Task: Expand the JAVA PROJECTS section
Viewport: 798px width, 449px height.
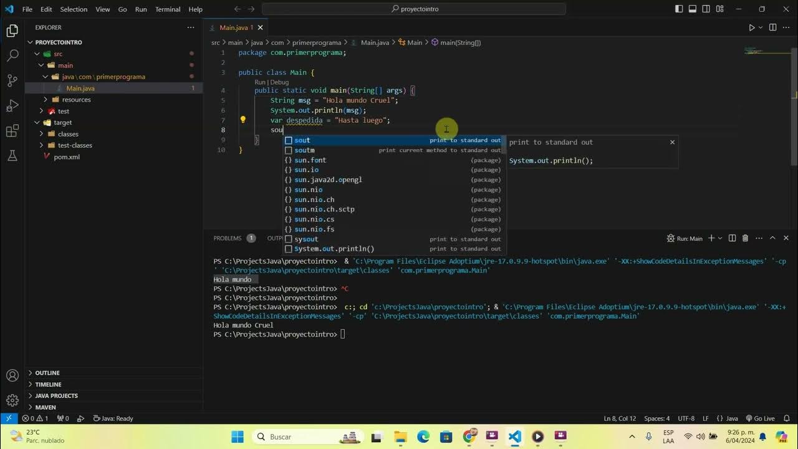Action: pos(114,396)
